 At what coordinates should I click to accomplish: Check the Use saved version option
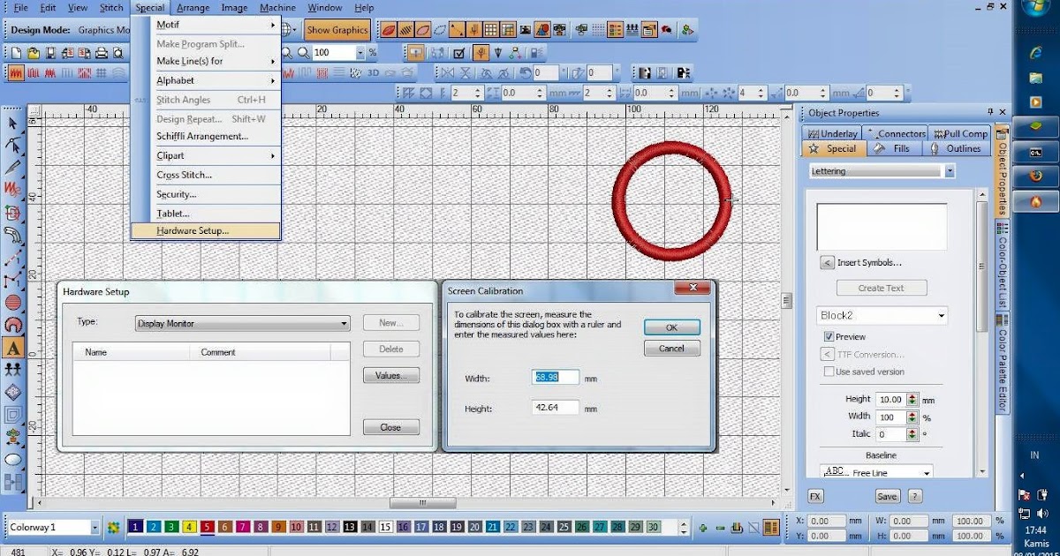(829, 372)
